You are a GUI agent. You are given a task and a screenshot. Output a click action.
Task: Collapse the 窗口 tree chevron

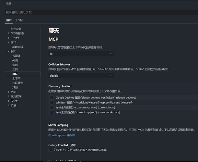(x=8, y=42)
